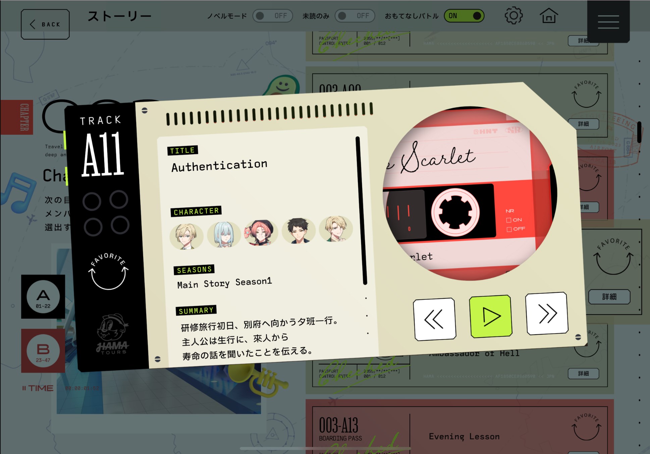Viewport: 650px width, 454px height.
Task: Click the red-haired character portrait
Action: tap(261, 232)
